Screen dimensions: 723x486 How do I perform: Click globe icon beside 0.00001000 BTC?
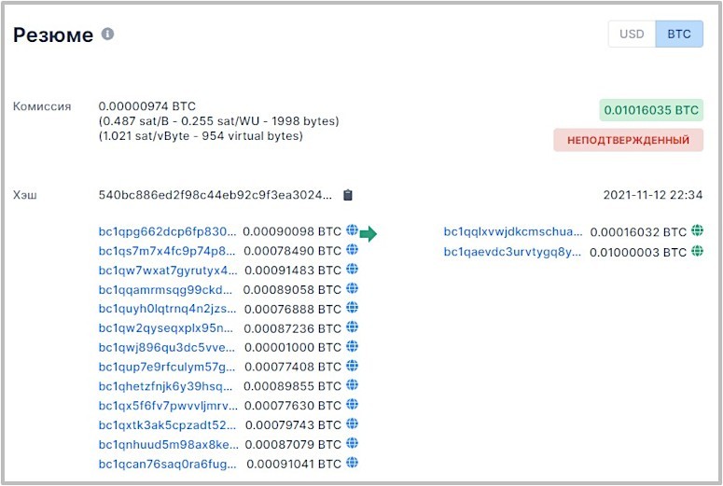pyautogui.click(x=353, y=346)
